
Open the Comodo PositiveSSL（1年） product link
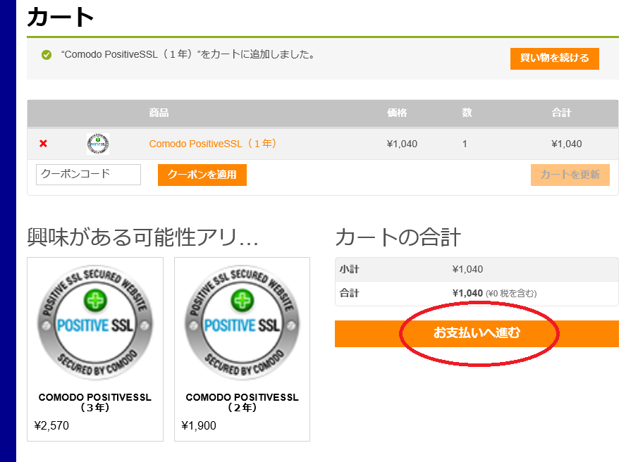pos(214,144)
